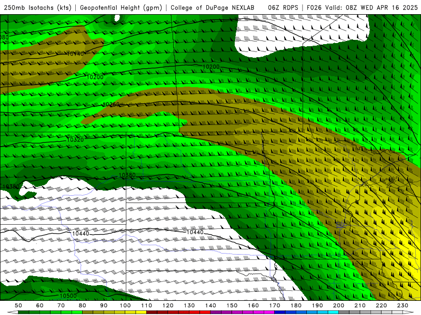Click the 210 scale label

[360, 306]
